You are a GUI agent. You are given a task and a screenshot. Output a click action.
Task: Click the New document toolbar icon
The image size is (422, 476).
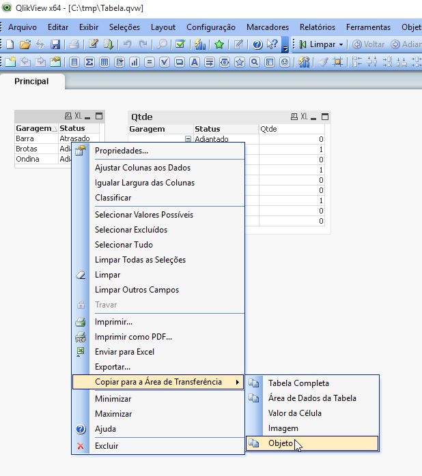(x=10, y=44)
